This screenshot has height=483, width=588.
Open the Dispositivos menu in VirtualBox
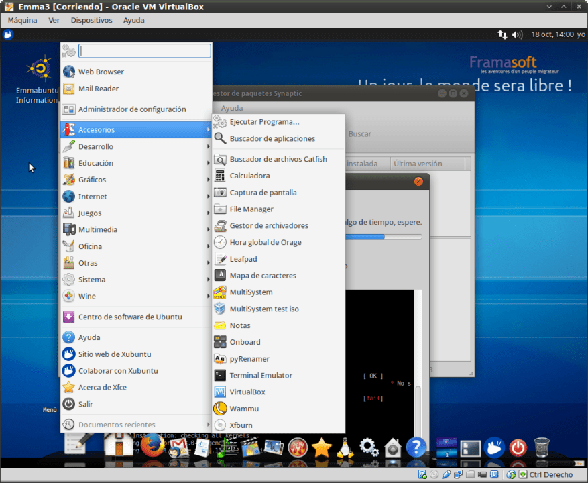tap(91, 20)
